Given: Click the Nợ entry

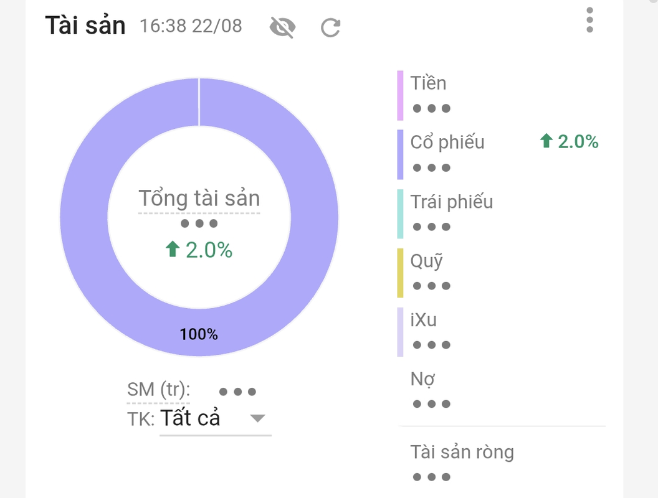Looking at the screenshot, I should click(x=422, y=379).
